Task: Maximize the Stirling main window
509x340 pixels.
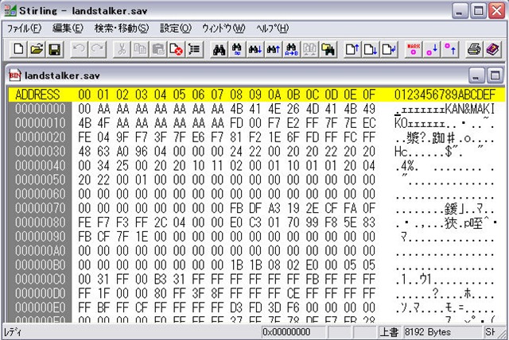Action: [x=478, y=11]
